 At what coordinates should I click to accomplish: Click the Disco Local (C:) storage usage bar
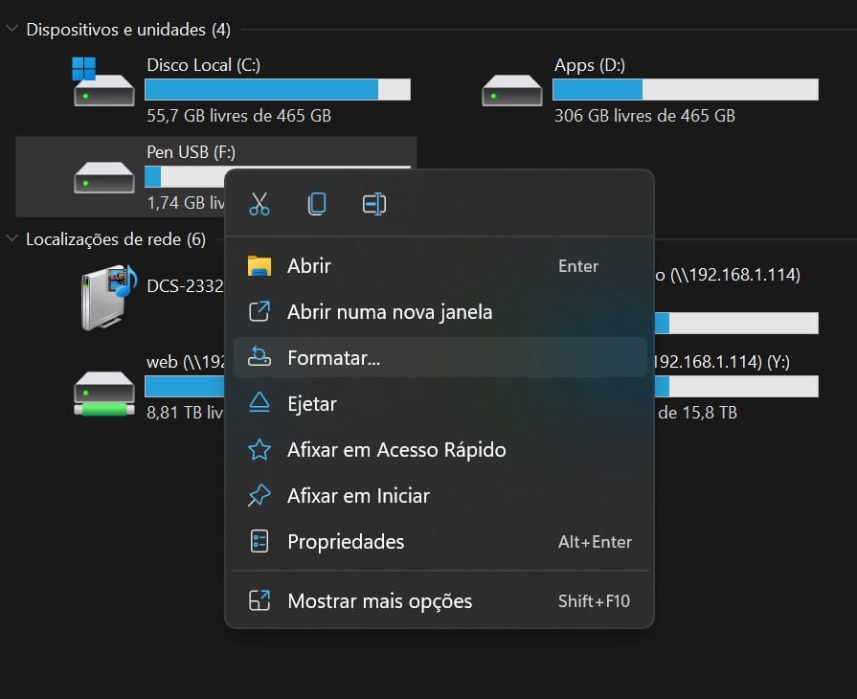(x=278, y=90)
